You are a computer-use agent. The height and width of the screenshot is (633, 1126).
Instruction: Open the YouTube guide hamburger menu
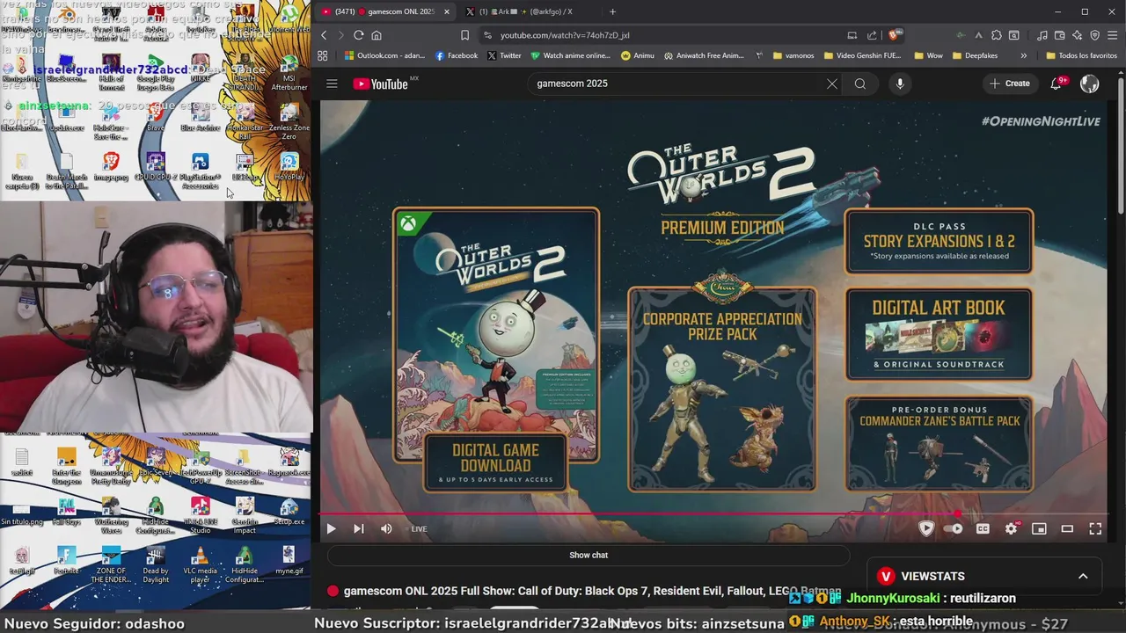point(332,84)
